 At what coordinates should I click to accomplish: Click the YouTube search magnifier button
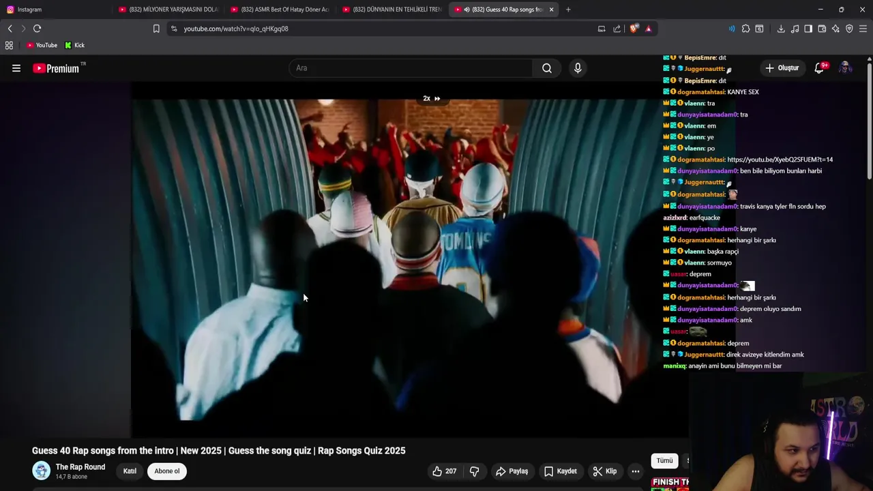(547, 68)
